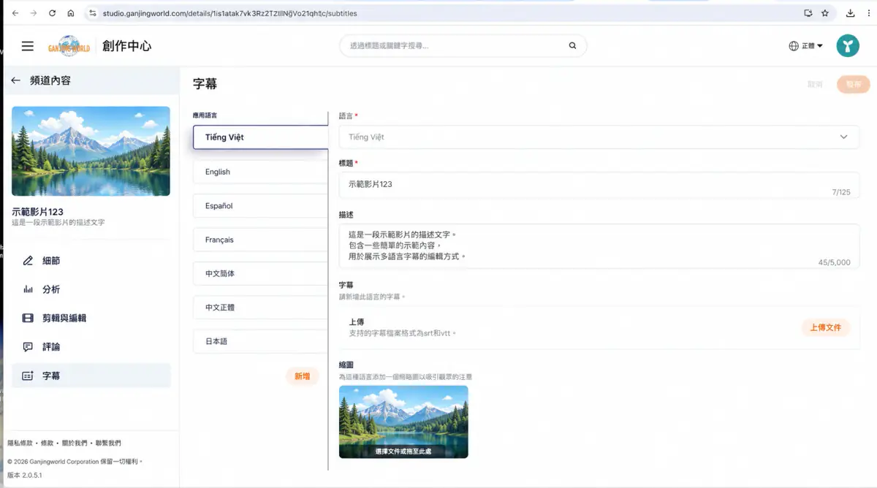Click the 新增 add language button
Screen dimensions: 877x488
302,376
